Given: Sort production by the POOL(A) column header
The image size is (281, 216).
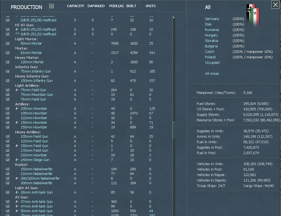Looking at the screenshot, I should (116, 6).
